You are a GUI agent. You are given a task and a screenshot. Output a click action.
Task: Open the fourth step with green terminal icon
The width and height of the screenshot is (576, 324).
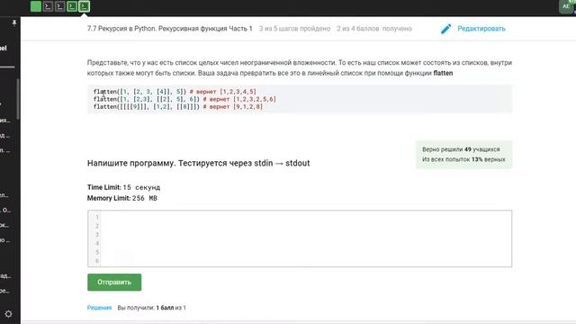[72, 6]
